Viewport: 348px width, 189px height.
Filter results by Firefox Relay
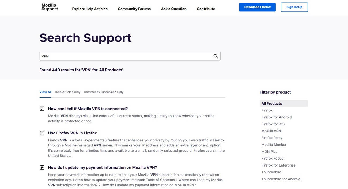click(272, 138)
